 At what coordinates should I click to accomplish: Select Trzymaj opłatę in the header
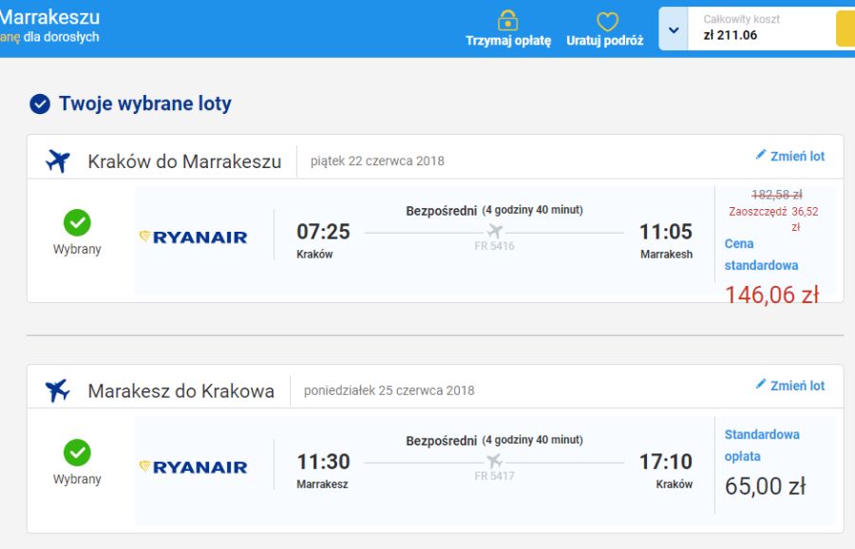pyautogui.click(x=508, y=40)
